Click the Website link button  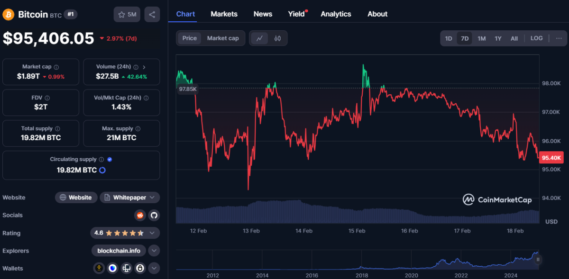[76, 198]
